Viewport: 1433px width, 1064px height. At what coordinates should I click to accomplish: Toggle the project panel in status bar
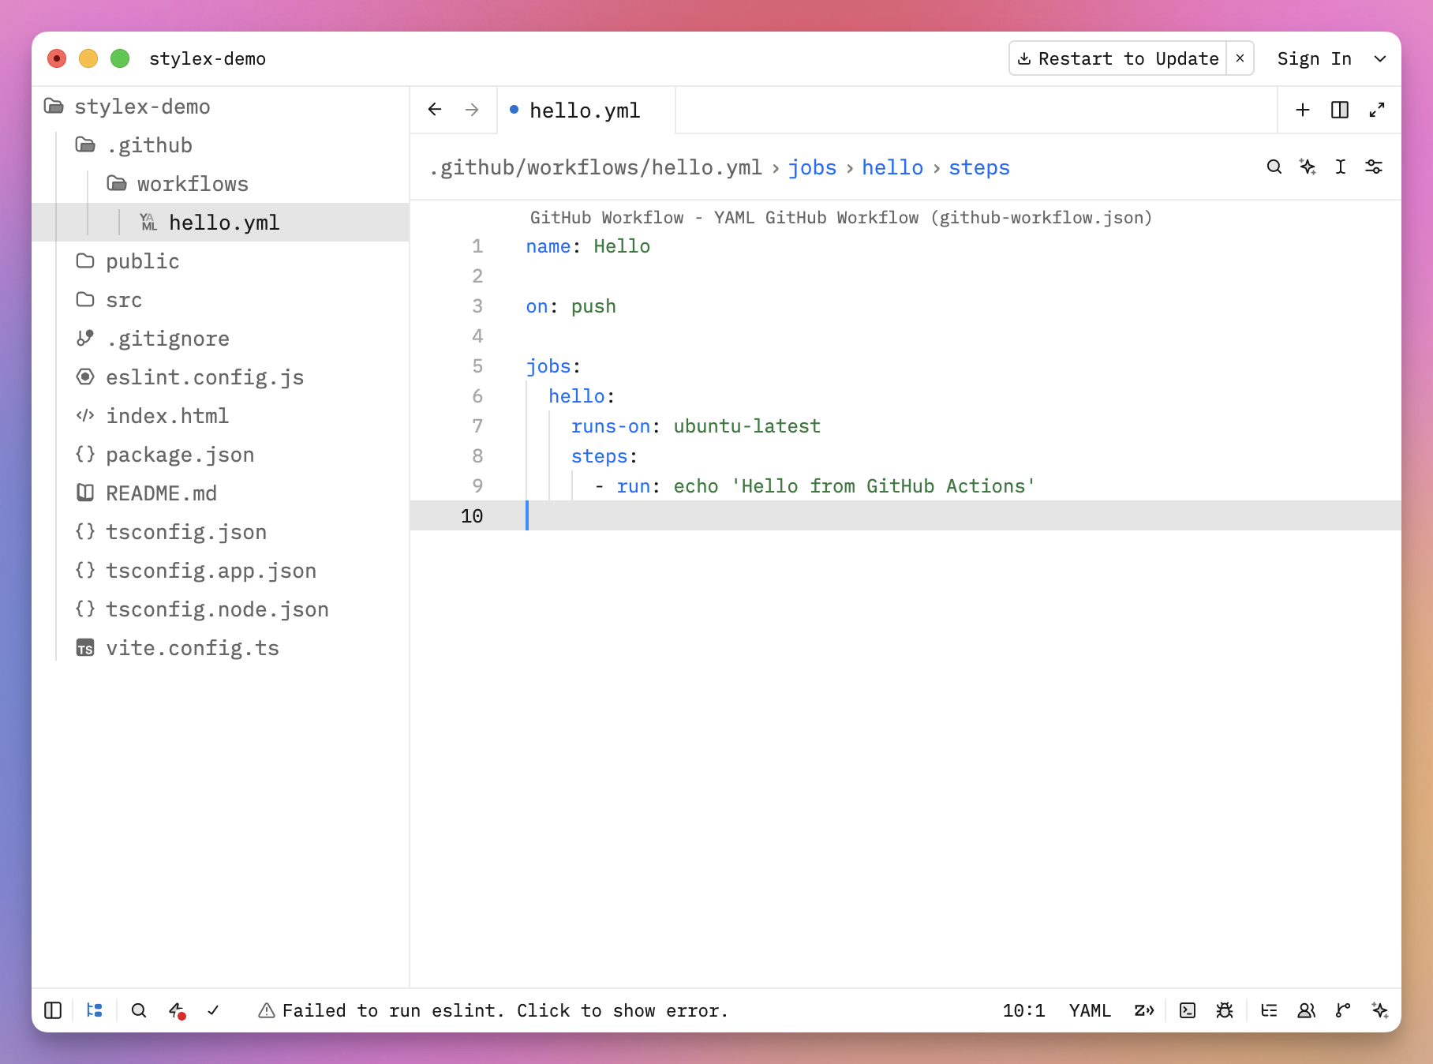tap(95, 1010)
